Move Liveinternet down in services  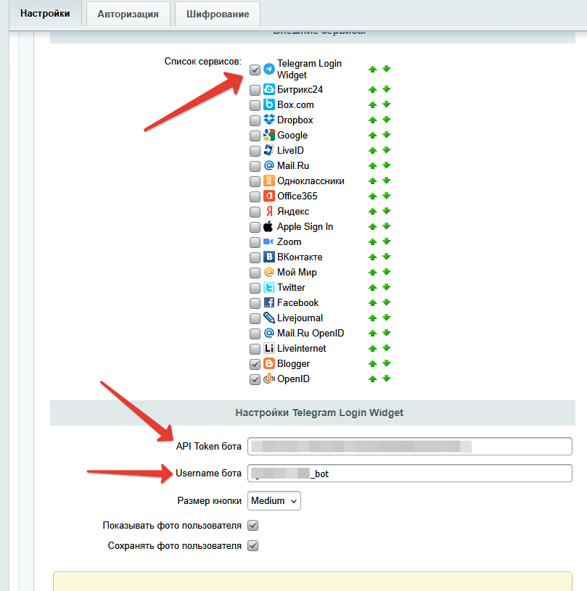(386, 348)
